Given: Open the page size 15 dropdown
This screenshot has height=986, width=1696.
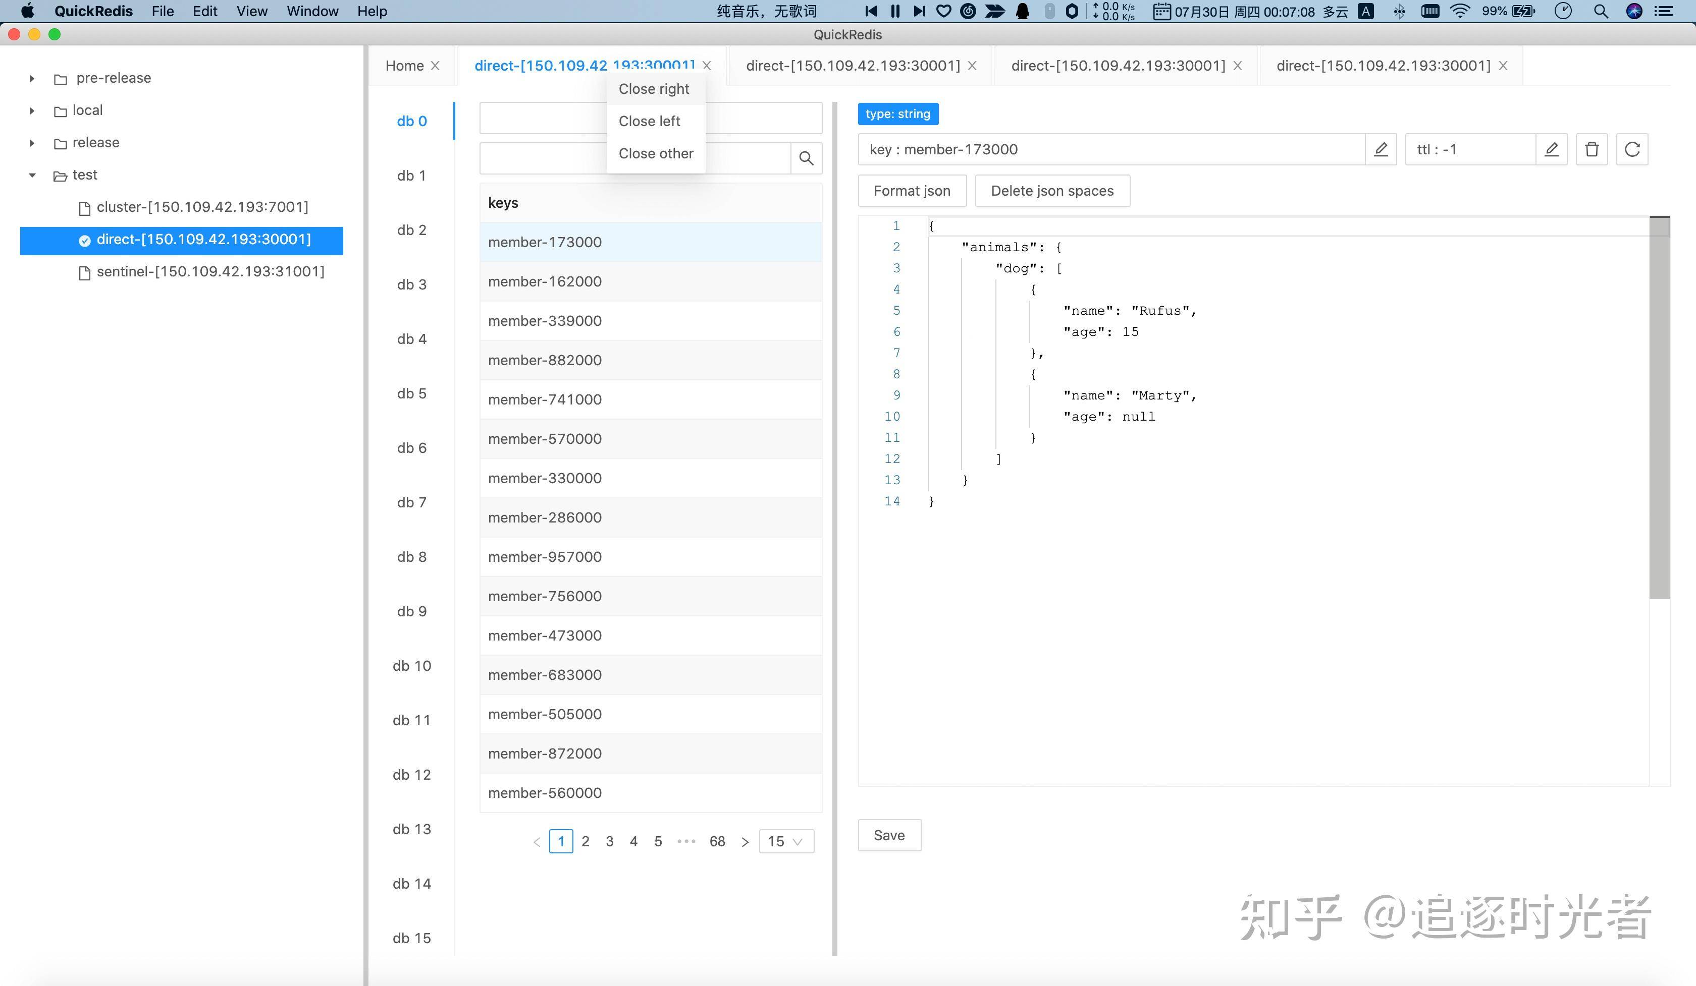Looking at the screenshot, I should (x=786, y=841).
